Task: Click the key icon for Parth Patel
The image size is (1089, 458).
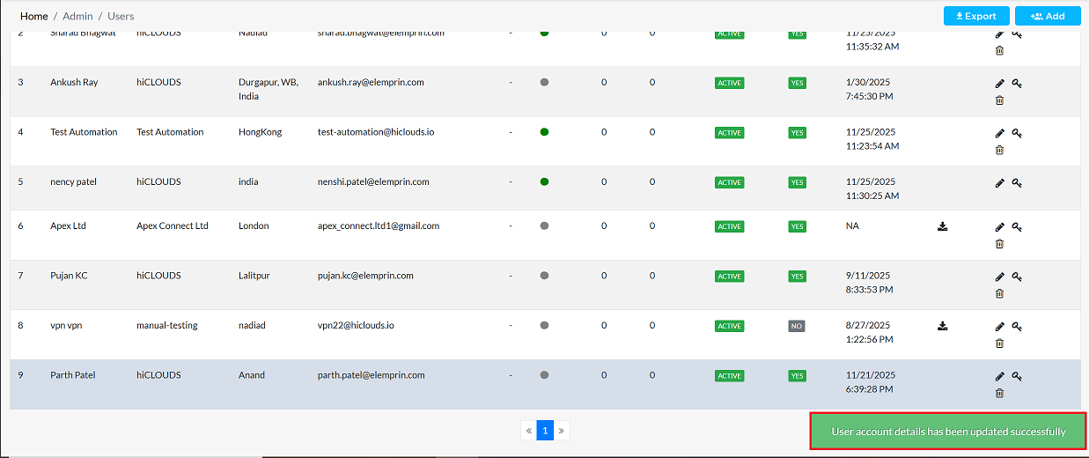Action: coord(1016,376)
